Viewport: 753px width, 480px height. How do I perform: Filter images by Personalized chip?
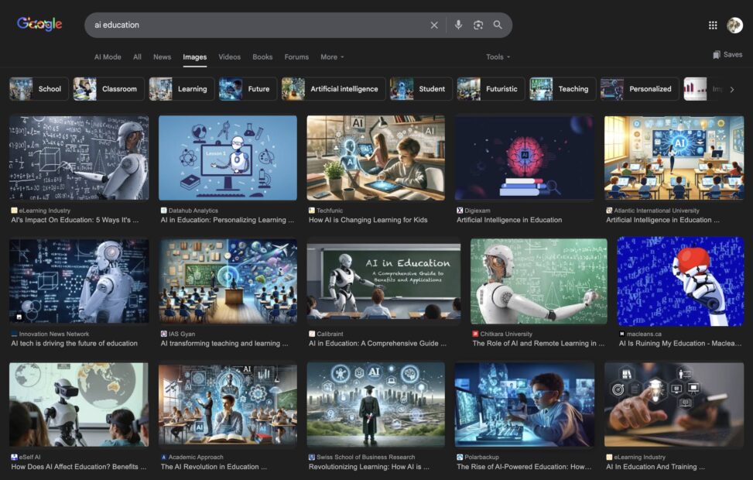tap(640, 89)
